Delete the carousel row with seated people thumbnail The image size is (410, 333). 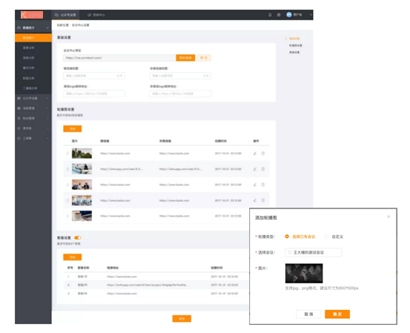click(263, 185)
